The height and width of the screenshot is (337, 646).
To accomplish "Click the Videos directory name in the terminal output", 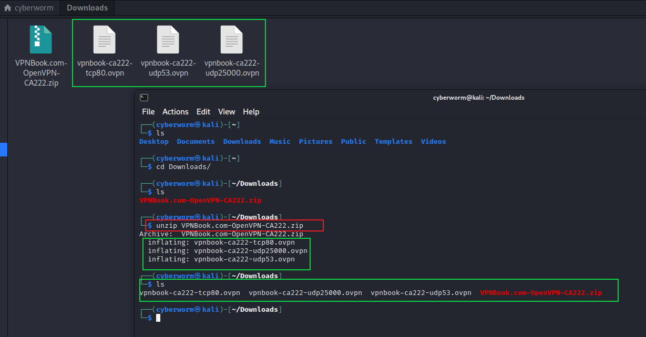I will click(x=433, y=142).
